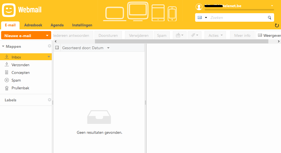Viewport: 281px width, 153px height.
Task: Open Labels settings gear icon
Action: click(x=50, y=100)
